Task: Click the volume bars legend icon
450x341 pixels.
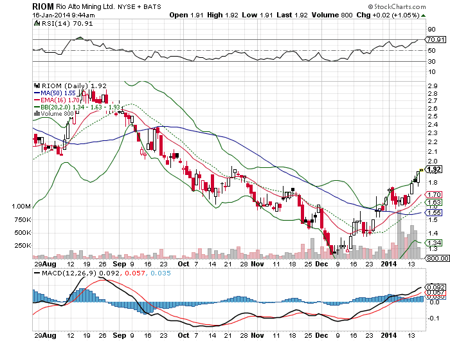Action: pyautogui.click(x=37, y=113)
